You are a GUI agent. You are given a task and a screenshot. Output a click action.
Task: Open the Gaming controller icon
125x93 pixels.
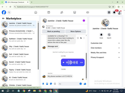point(87,12)
